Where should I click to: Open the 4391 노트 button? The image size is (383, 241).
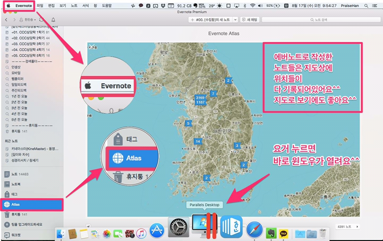(347, 227)
